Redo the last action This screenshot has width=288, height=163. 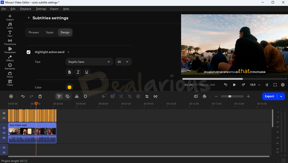32,97
